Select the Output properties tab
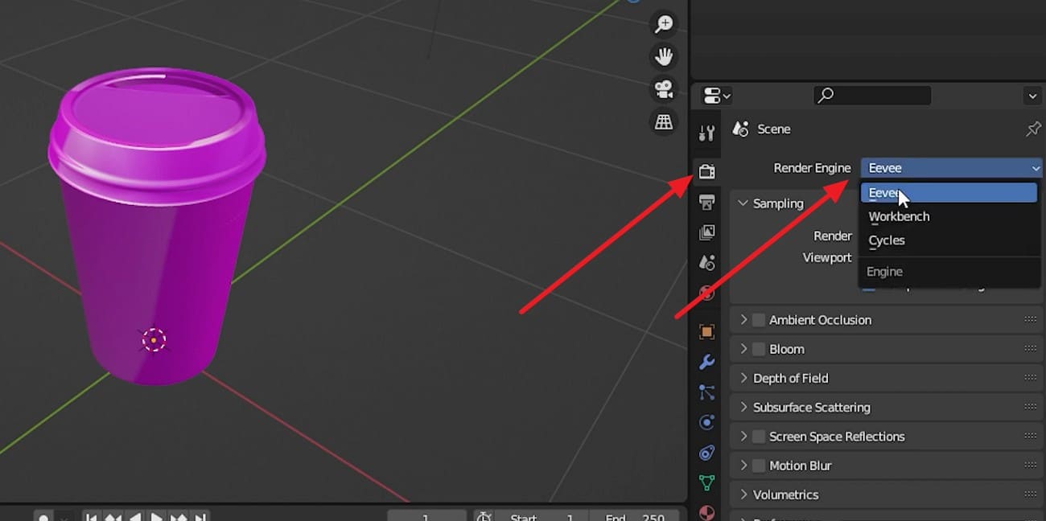The width and height of the screenshot is (1046, 521). tap(706, 202)
